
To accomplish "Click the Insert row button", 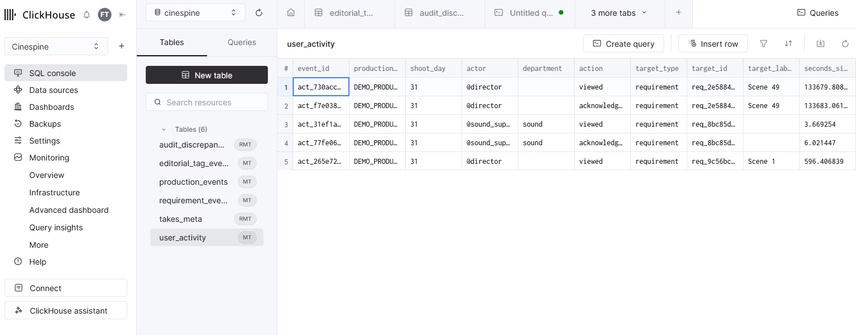I will (713, 43).
